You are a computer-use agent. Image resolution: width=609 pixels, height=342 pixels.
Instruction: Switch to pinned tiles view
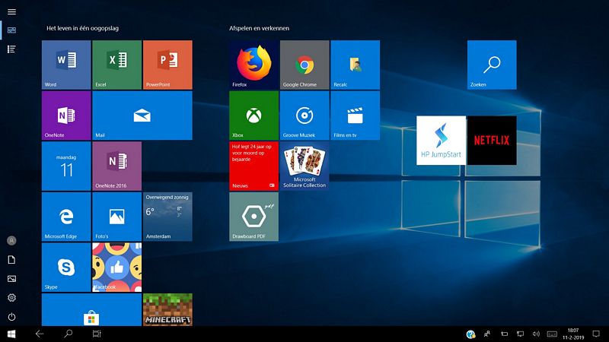coord(11,30)
